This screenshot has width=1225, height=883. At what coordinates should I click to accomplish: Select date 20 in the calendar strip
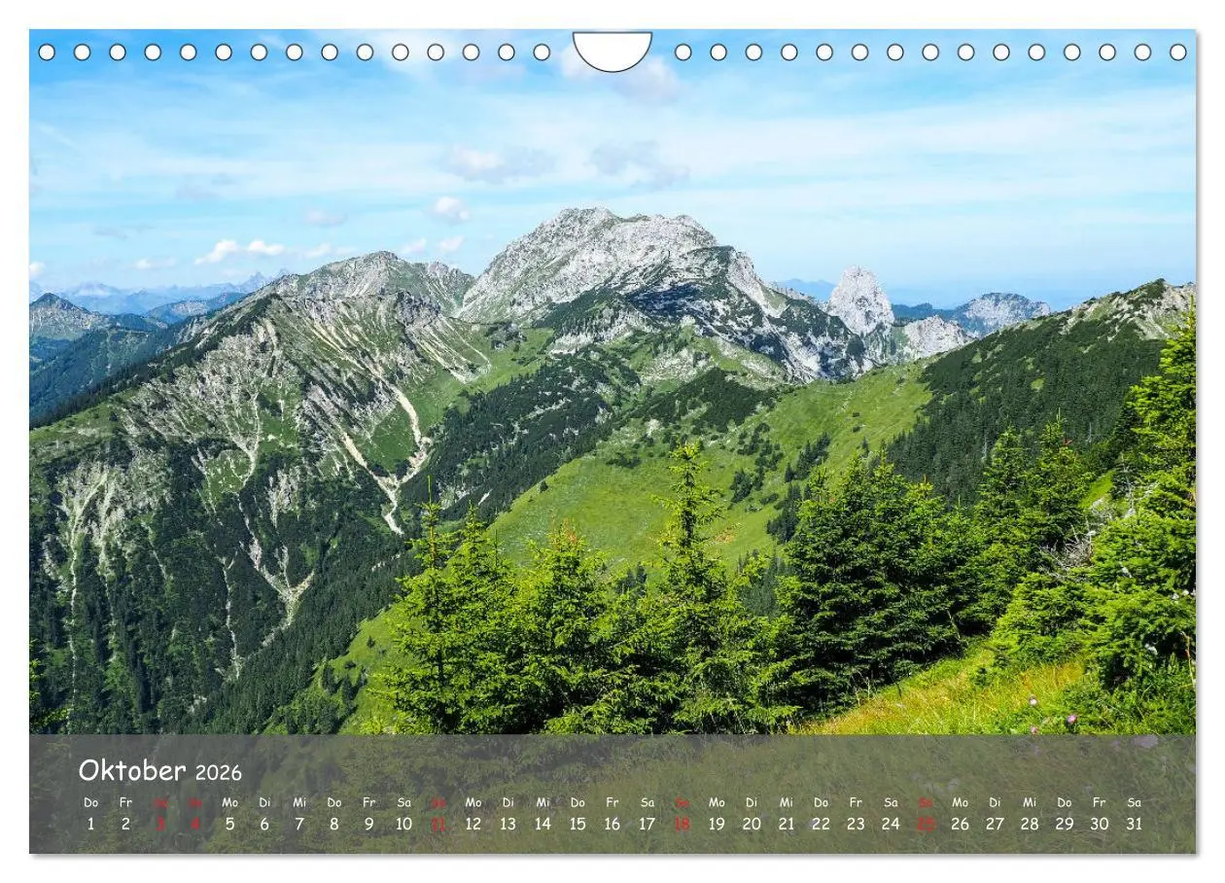(x=752, y=824)
